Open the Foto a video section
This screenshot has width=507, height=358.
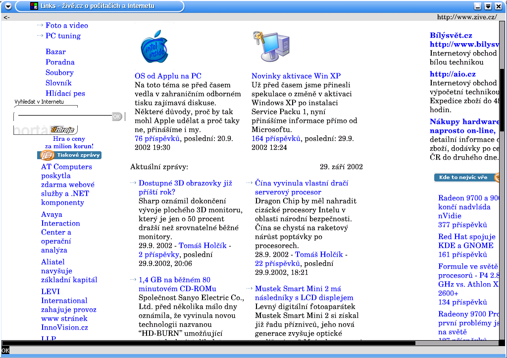coord(67,26)
